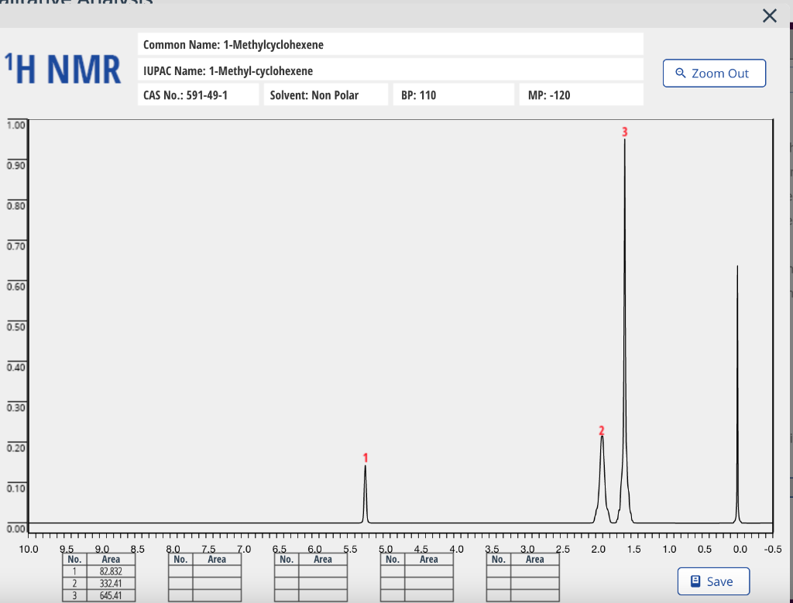This screenshot has width=793, height=603.
Task: Click area value 82.832 in table
Action: point(111,572)
